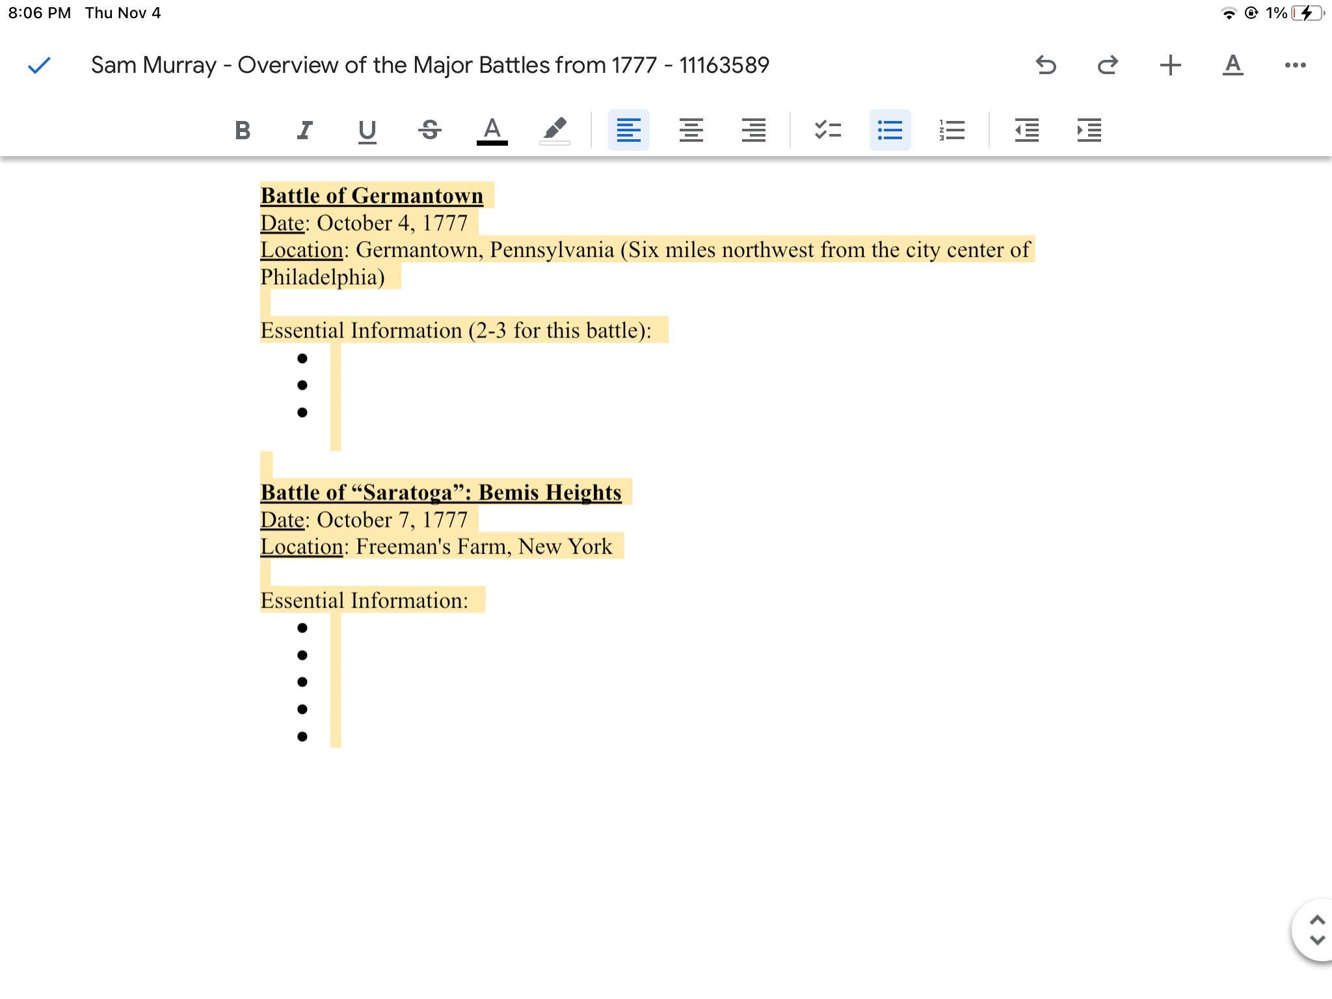Insert a checklist
The width and height of the screenshot is (1332, 999).
tap(827, 130)
